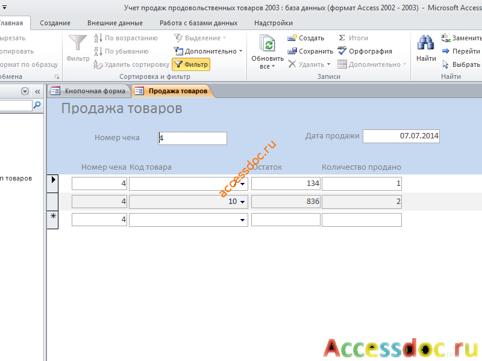Switch to Кнопочная форма document tab
This screenshot has width=482, height=361.
click(89, 91)
